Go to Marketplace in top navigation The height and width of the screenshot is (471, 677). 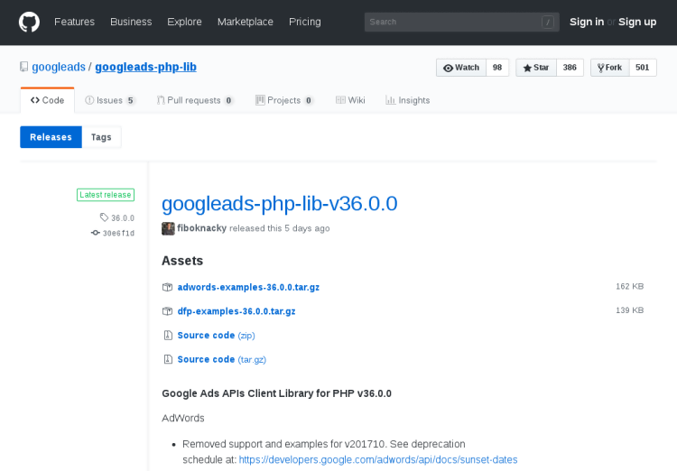(x=246, y=22)
